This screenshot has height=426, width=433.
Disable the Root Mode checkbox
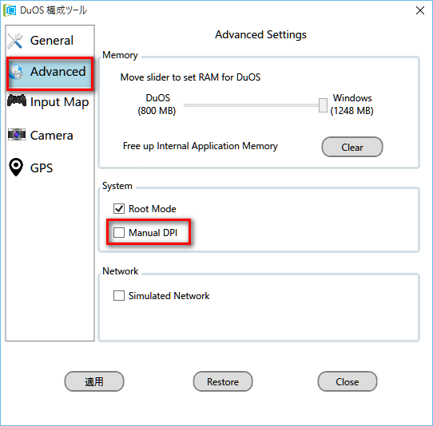[x=119, y=209]
